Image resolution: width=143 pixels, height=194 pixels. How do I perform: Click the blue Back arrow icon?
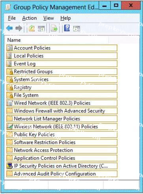pos(9,28)
